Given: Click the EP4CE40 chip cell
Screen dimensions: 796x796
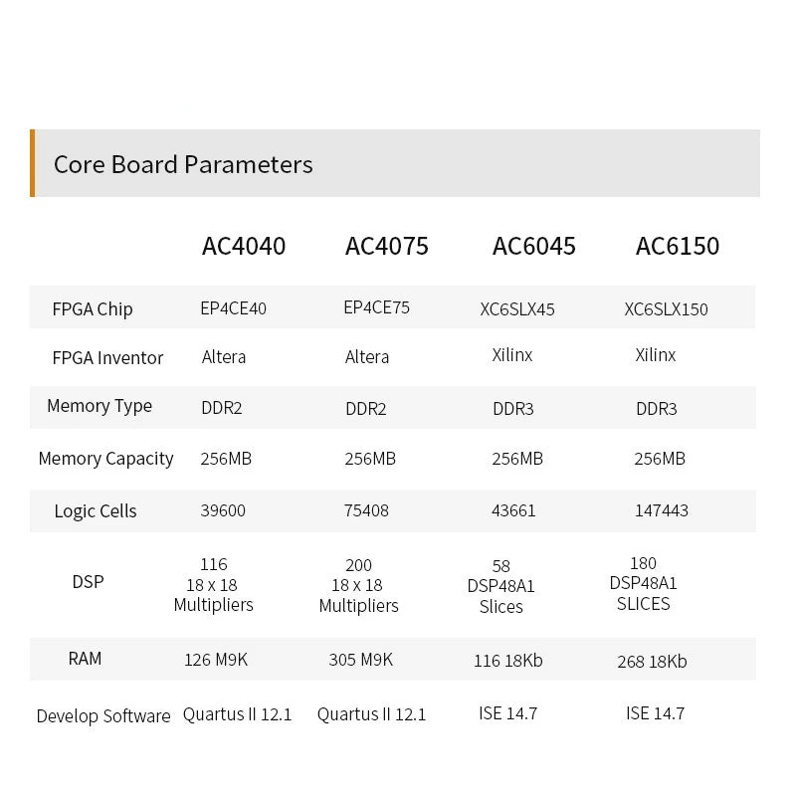Looking at the screenshot, I should pyautogui.click(x=234, y=308).
